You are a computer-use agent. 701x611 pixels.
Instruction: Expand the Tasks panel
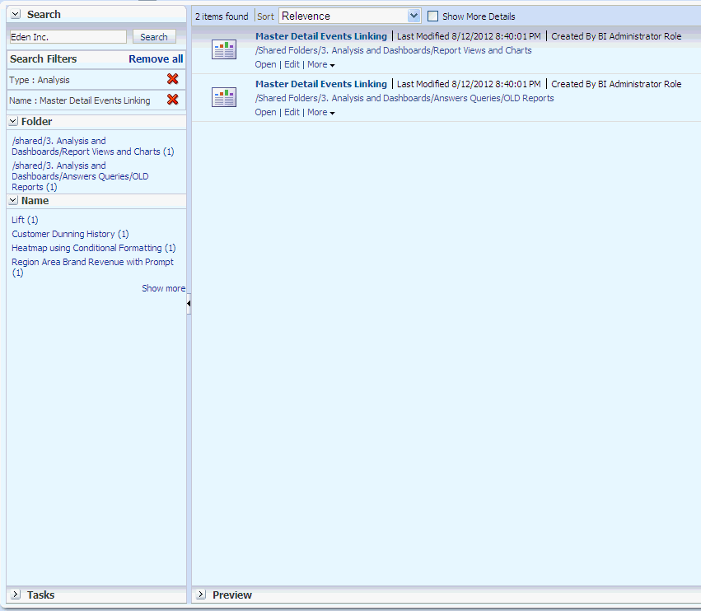[15, 595]
